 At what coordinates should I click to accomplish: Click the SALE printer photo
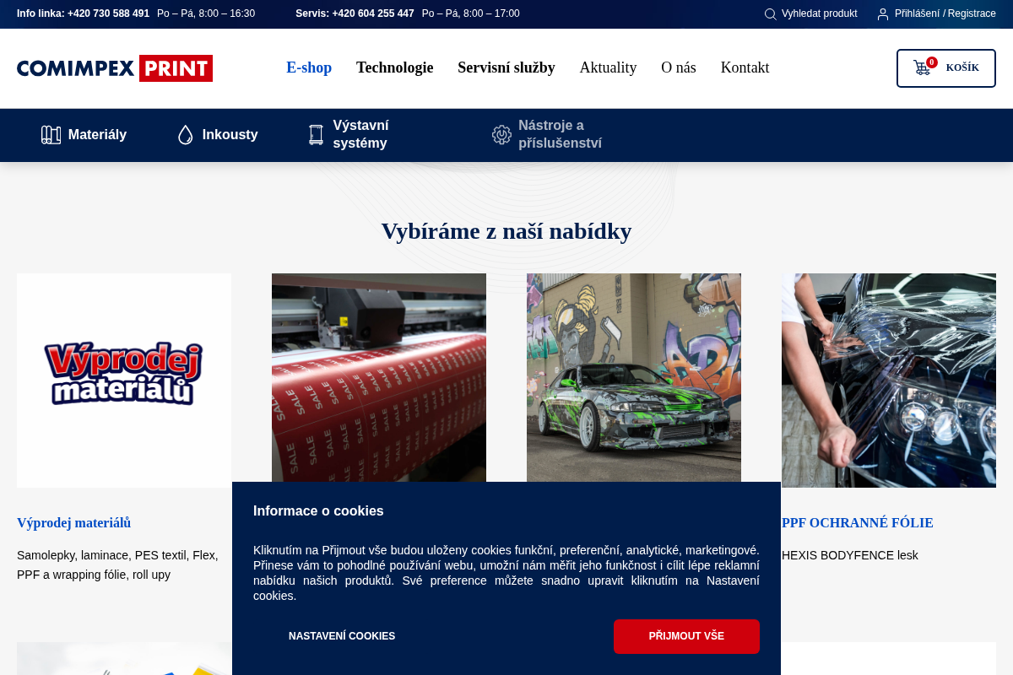379,378
